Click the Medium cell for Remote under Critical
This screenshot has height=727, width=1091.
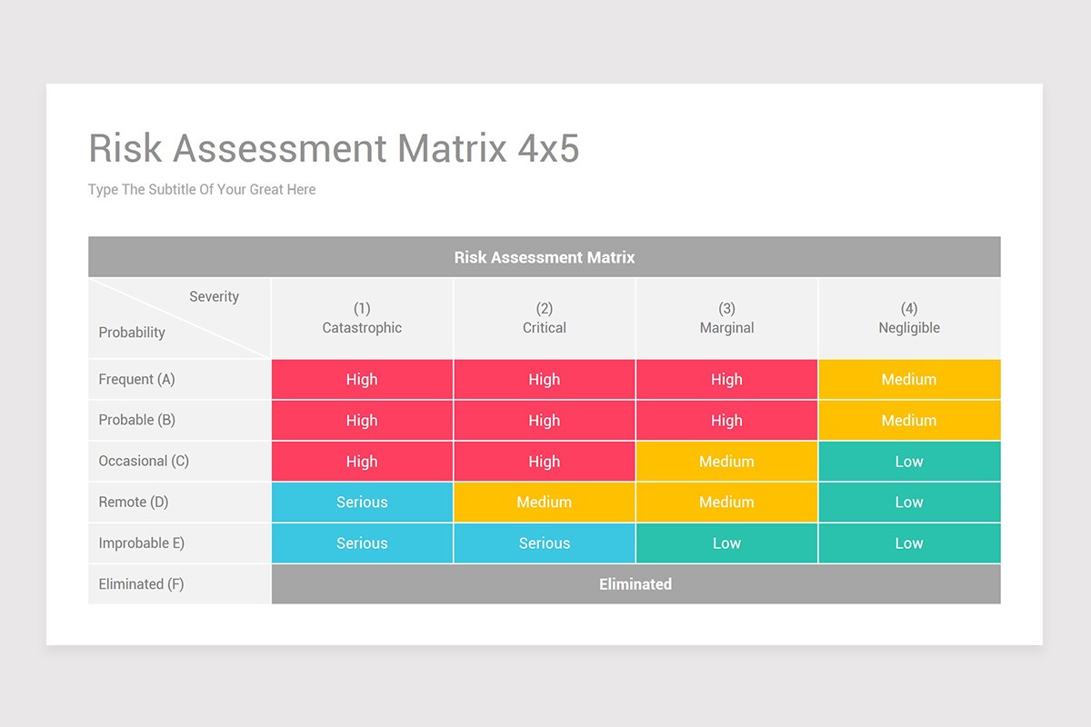point(544,502)
